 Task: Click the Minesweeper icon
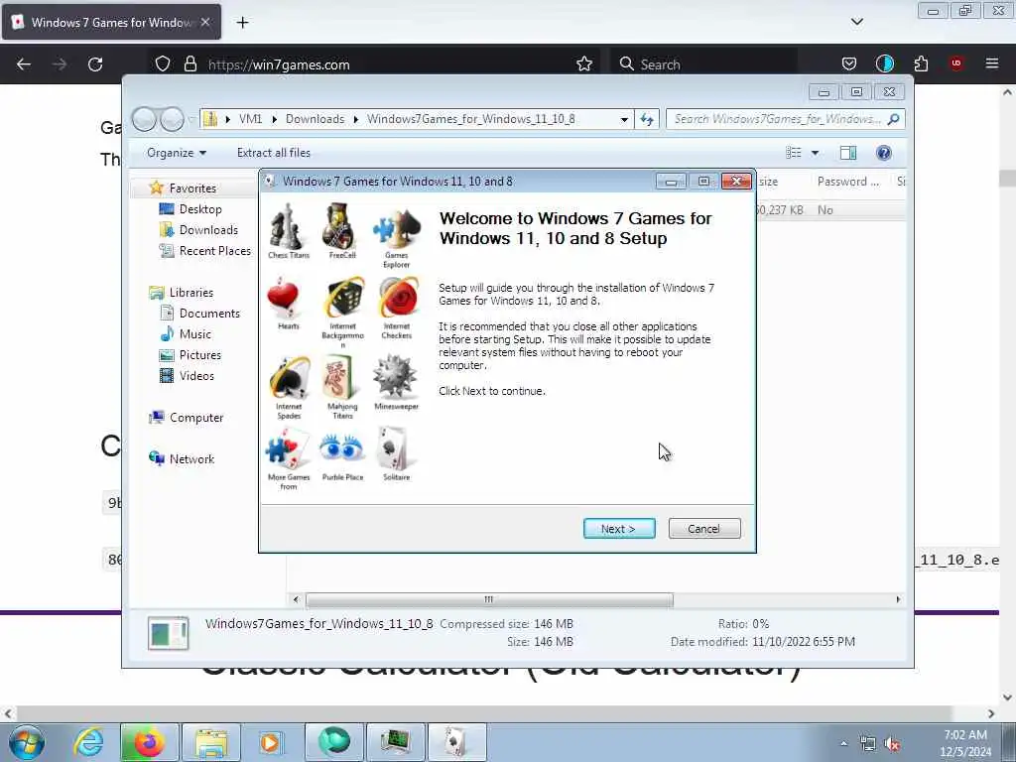click(395, 376)
